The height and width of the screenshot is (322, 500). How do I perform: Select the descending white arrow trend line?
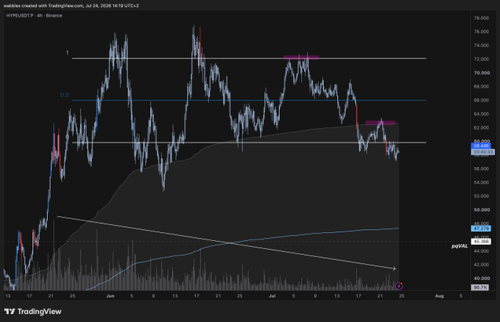[226, 242]
